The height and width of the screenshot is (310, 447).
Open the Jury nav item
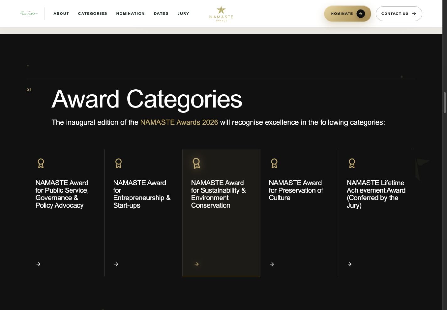(x=183, y=14)
